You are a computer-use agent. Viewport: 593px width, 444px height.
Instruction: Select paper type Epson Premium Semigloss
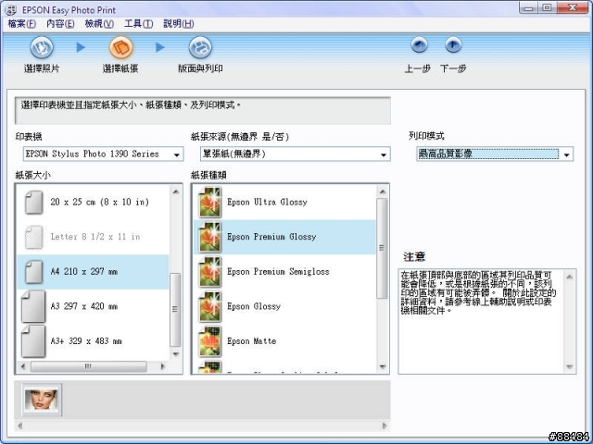(284, 272)
